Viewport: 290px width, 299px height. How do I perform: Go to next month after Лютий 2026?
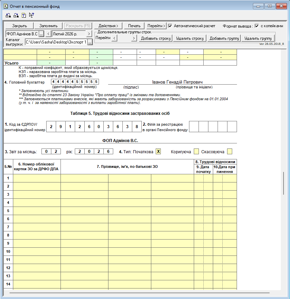(89, 34)
